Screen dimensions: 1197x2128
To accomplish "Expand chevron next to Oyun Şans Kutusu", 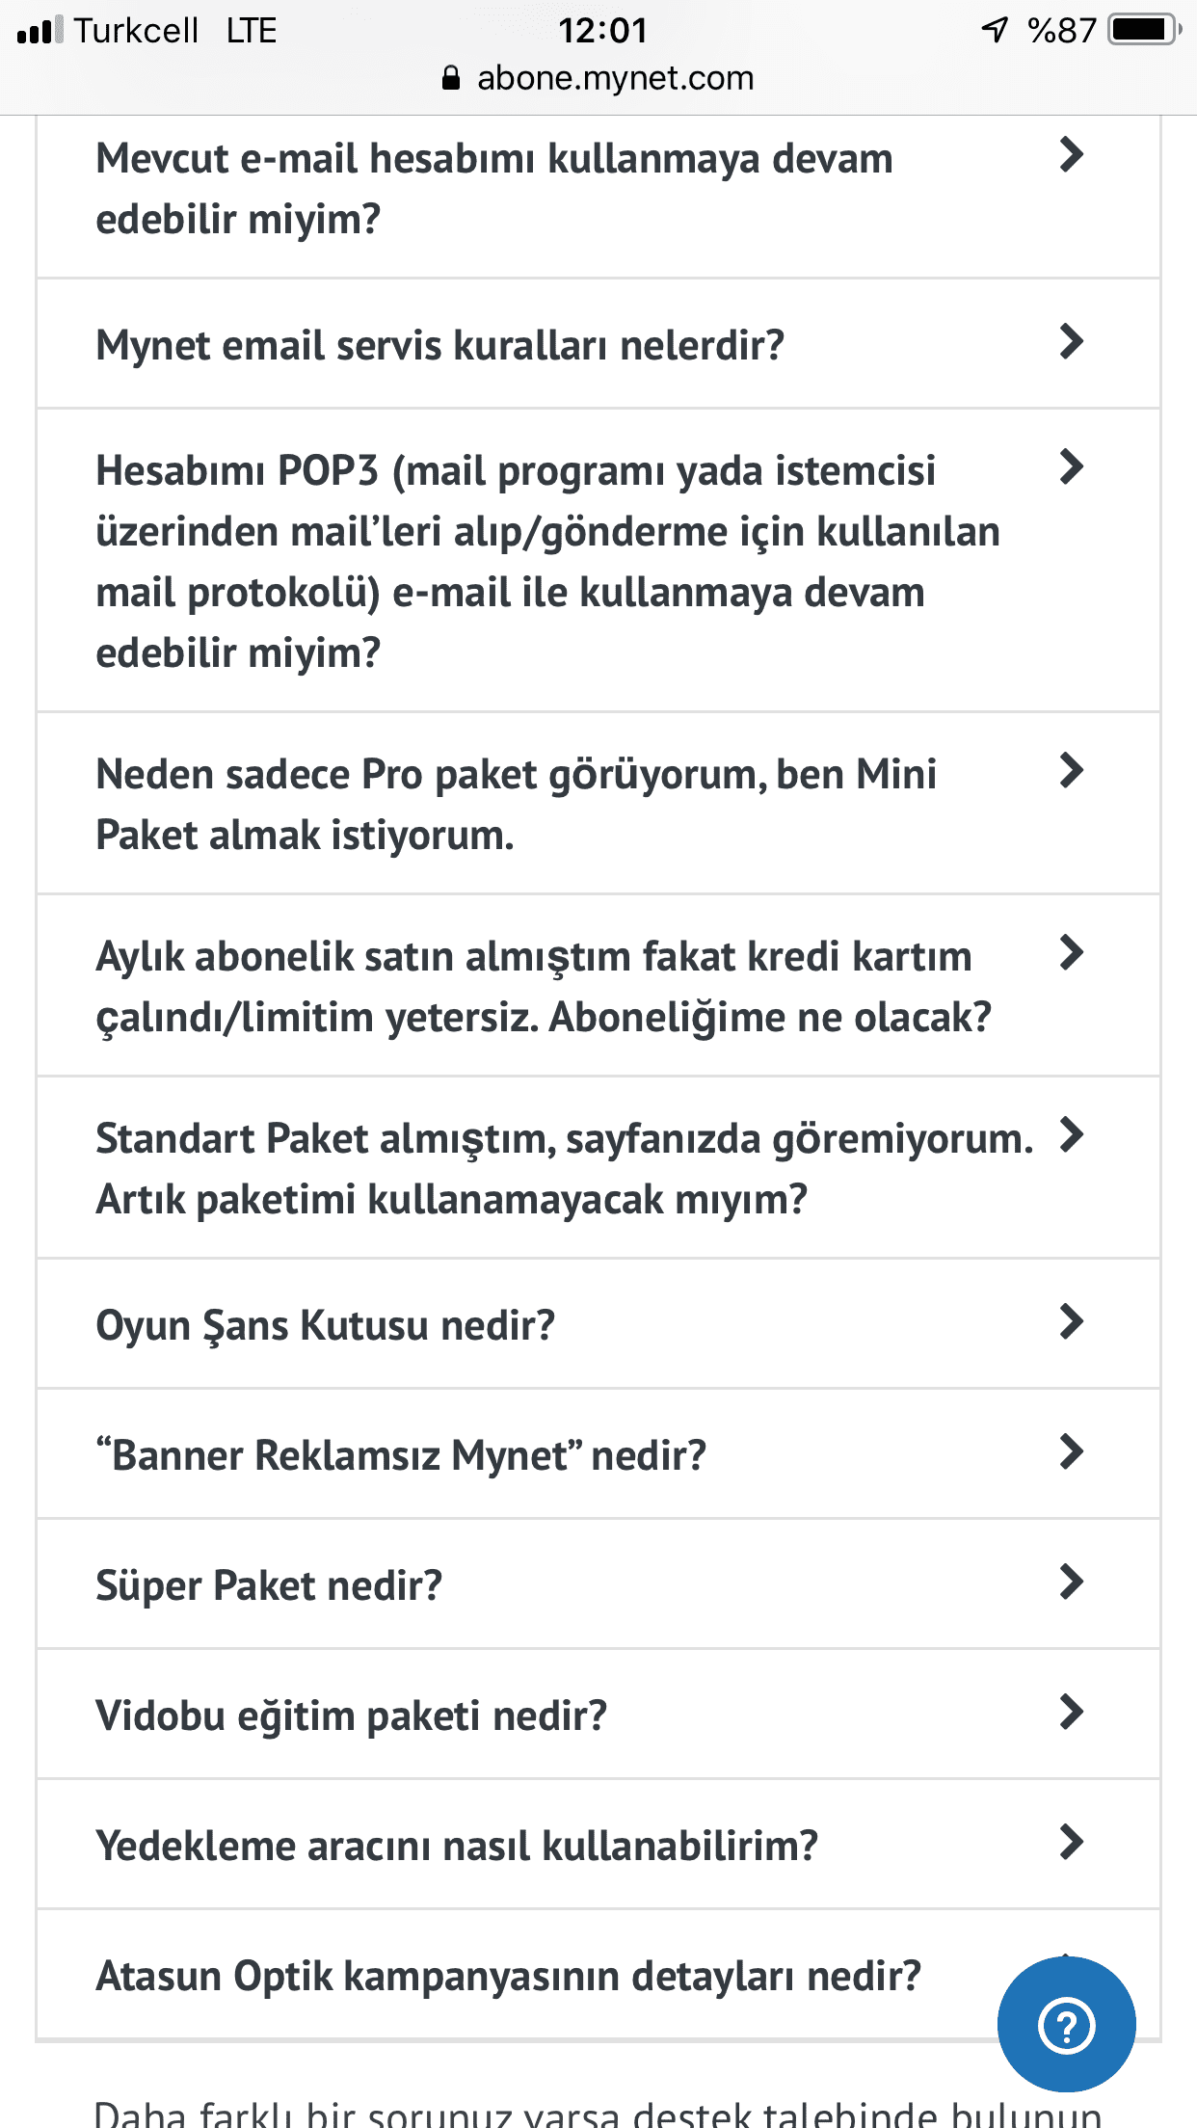I will pyautogui.click(x=1071, y=1321).
